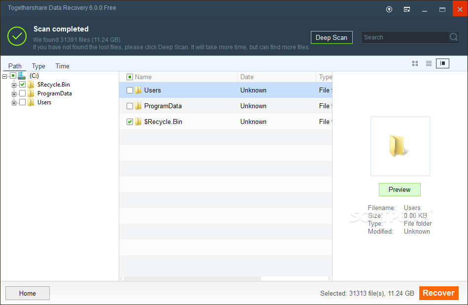The image size is (468, 305).
Task: Click Unknown date in the ProgramData row
Action: pos(253,106)
